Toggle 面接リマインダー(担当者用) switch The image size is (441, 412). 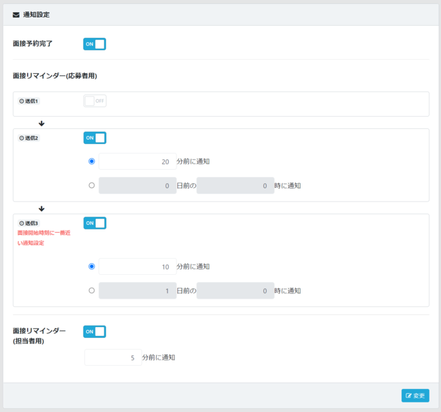pyautogui.click(x=94, y=332)
